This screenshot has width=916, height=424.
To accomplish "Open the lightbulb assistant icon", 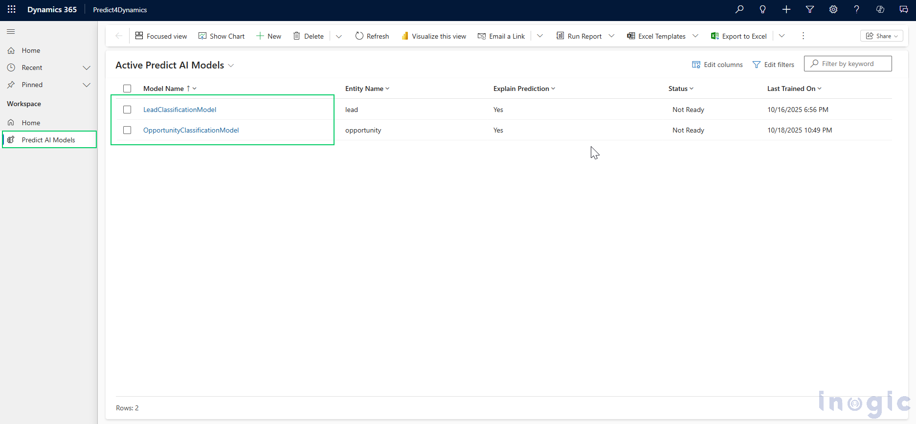I will pos(762,9).
